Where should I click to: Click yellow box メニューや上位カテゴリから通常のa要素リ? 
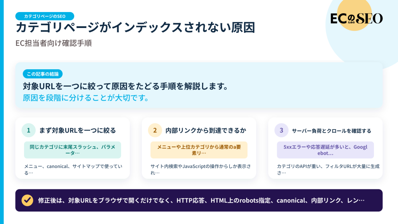click(199, 150)
